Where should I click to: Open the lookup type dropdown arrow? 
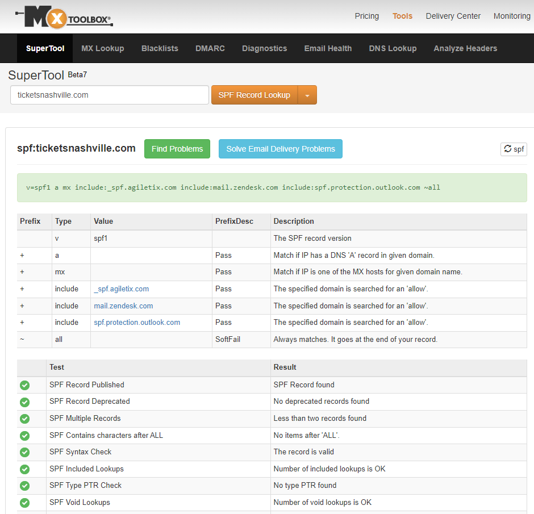pos(307,95)
